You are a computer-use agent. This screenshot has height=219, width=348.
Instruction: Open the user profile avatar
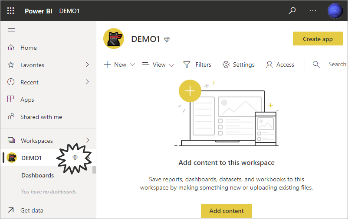335,11
